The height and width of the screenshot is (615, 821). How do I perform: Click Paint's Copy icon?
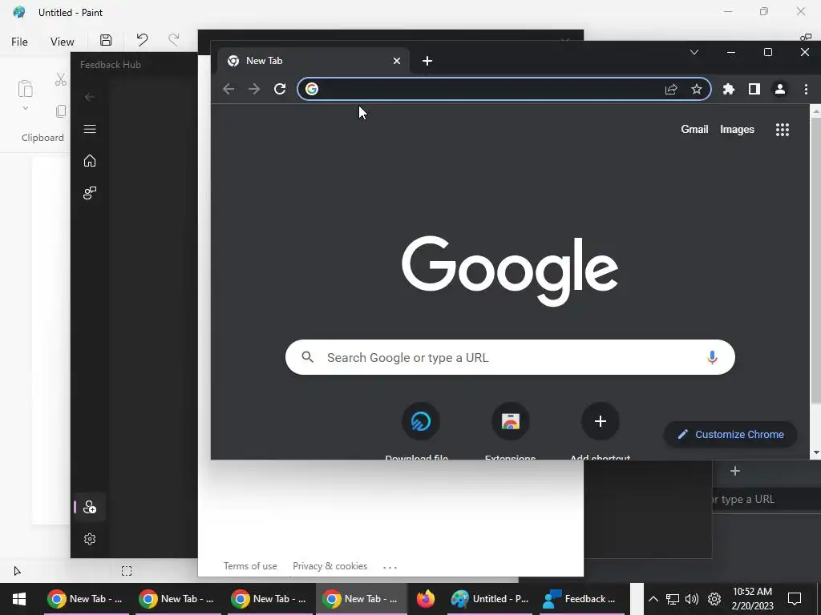61,111
